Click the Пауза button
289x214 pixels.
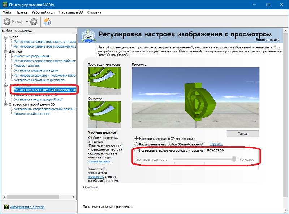[x=243, y=134]
